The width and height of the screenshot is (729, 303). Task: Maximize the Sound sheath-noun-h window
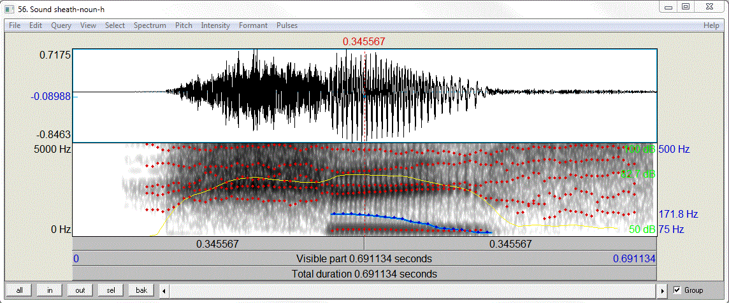(x=685, y=6)
